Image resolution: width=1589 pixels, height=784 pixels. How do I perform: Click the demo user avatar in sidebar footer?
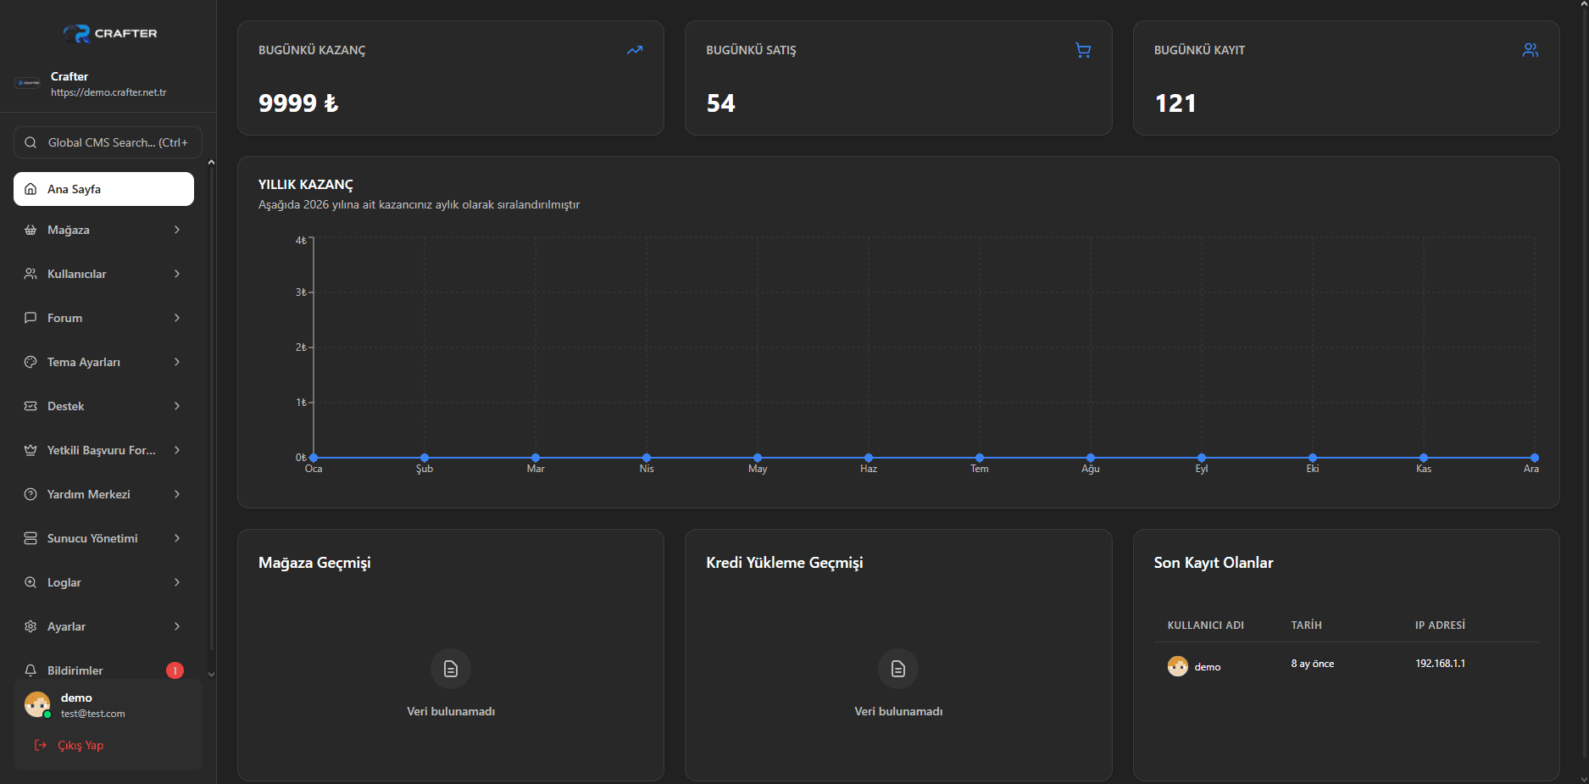click(x=37, y=704)
